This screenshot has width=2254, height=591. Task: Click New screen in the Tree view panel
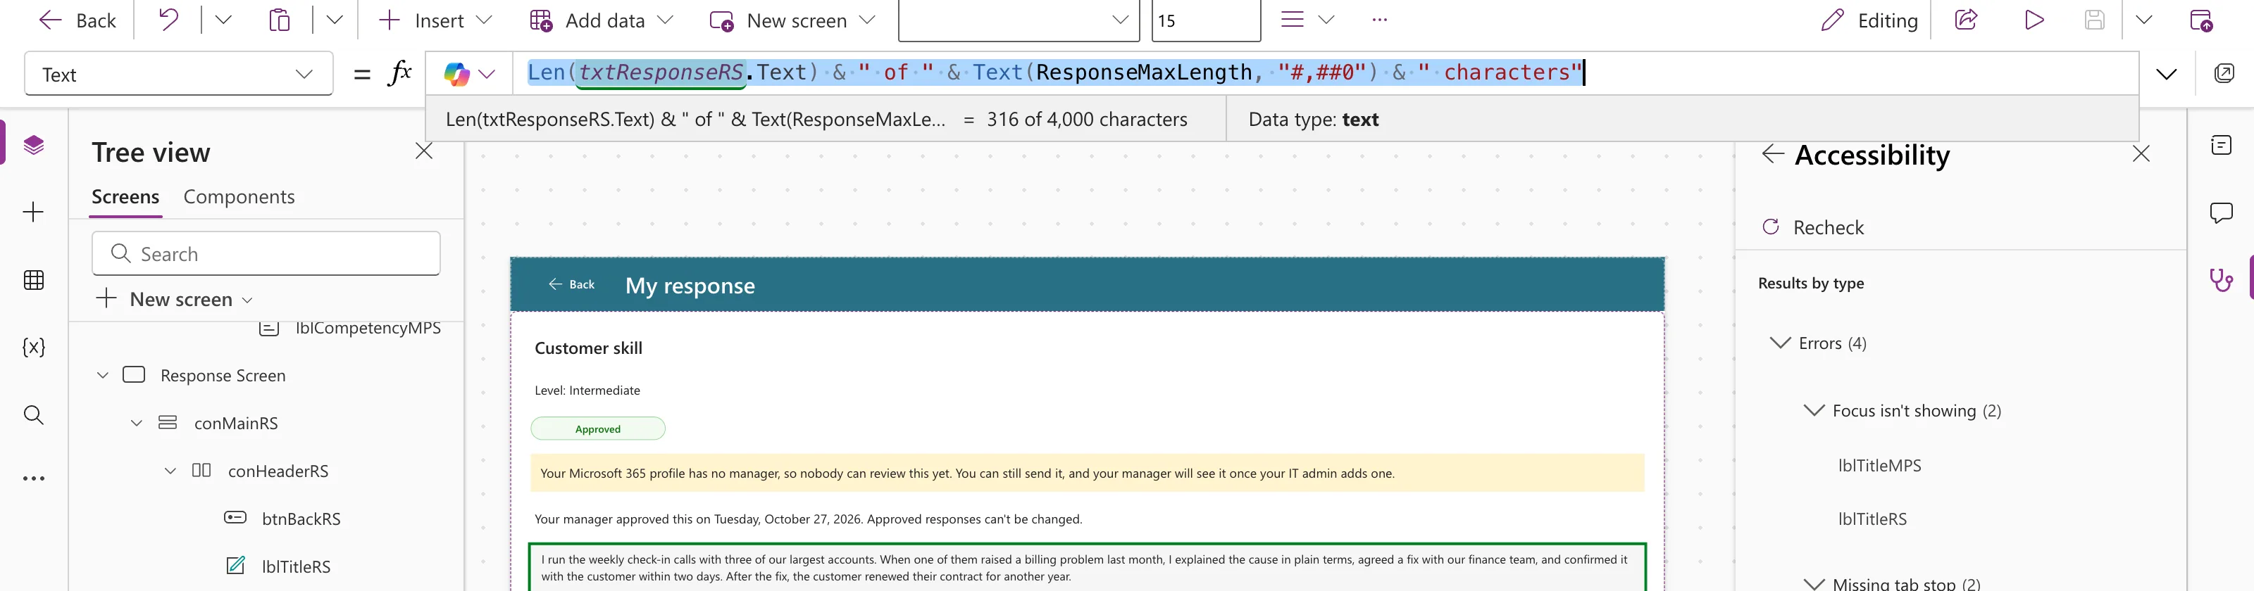coord(174,299)
